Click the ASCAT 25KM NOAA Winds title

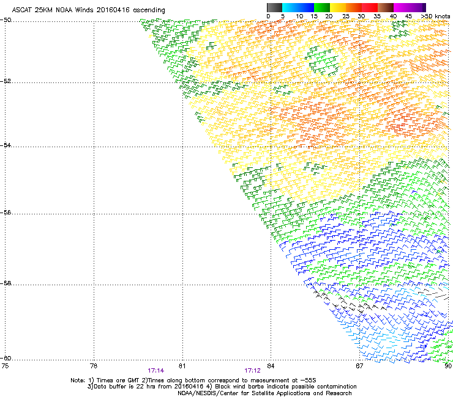click(88, 10)
